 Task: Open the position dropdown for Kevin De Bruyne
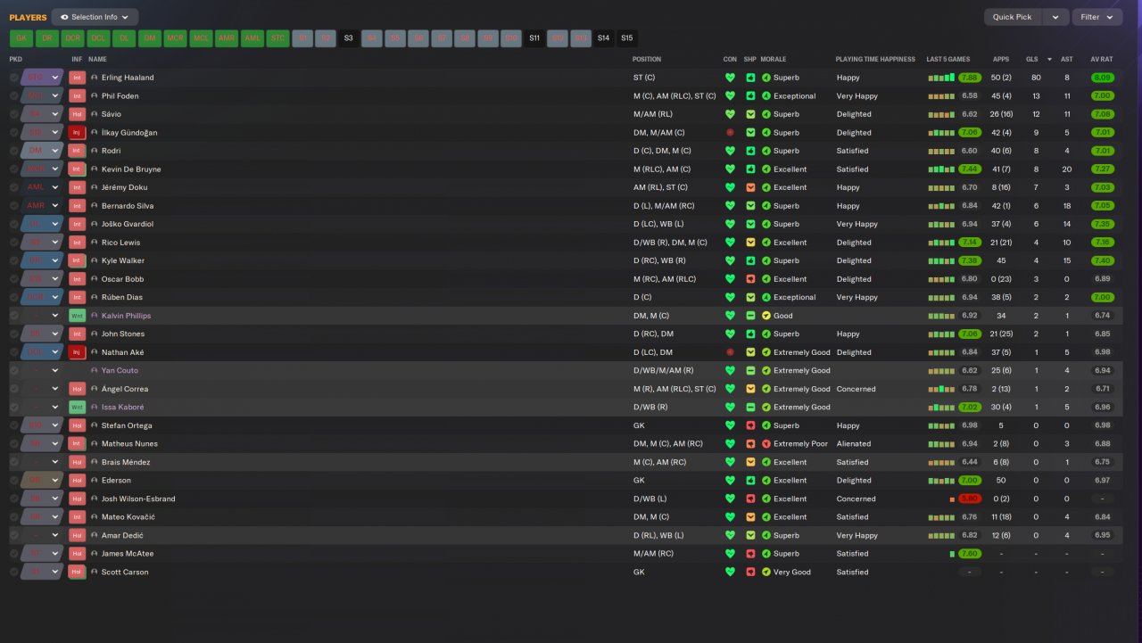click(x=55, y=169)
